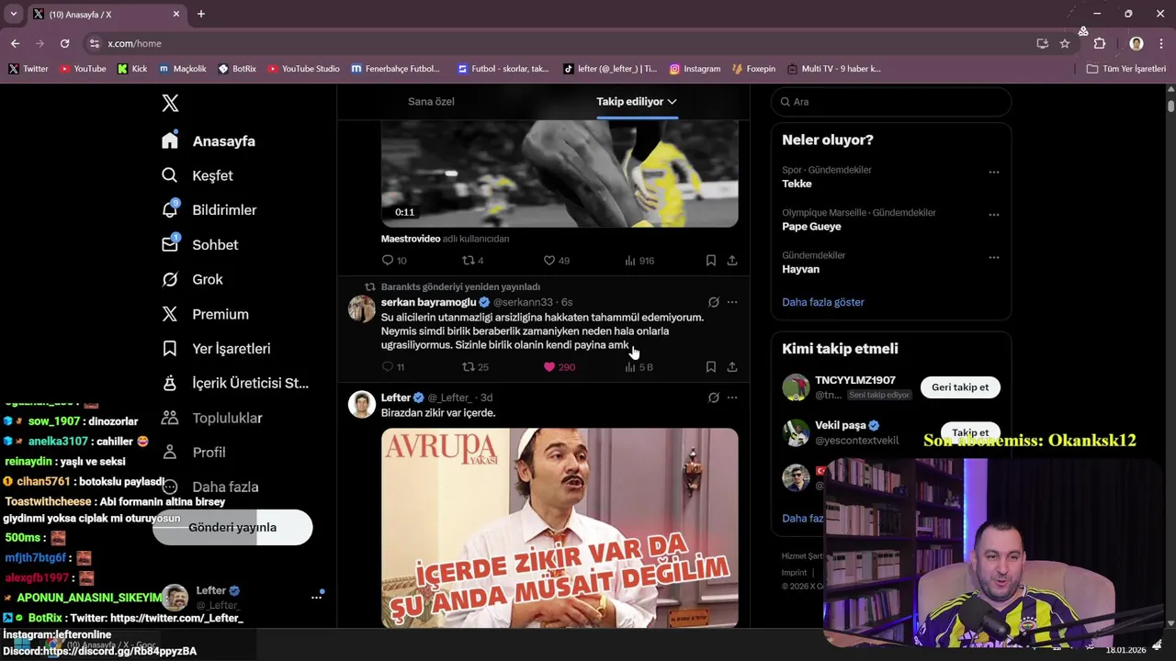
Task: Open Grok icon on Lefter's post
Action: point(713,398)
